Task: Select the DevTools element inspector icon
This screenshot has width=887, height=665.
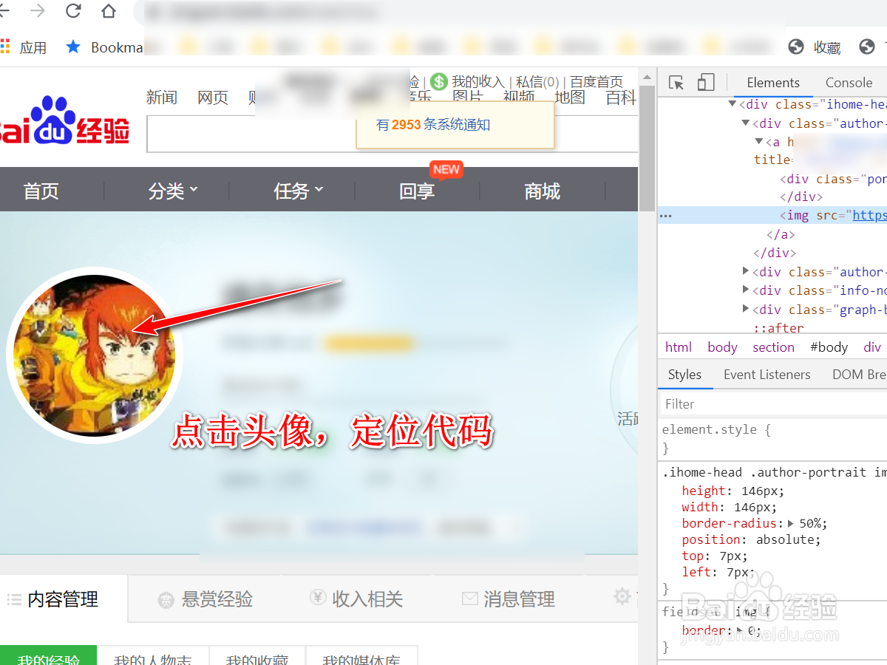Action: tap(676, 82)
